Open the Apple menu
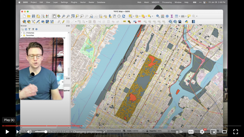Image resolution: width=244 pixels, height=137 pixels. (20, 2)
